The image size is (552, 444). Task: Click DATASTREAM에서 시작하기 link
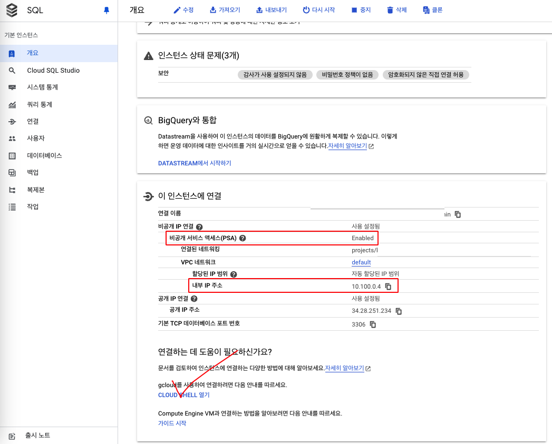click(x=195, y=163)
